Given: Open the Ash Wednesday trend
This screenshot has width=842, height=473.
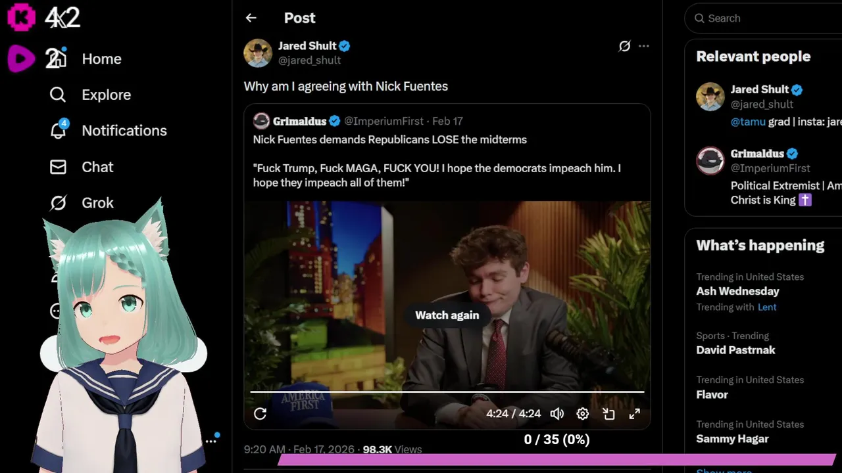Looking at the screenshot, I should [x=737, y=291].
